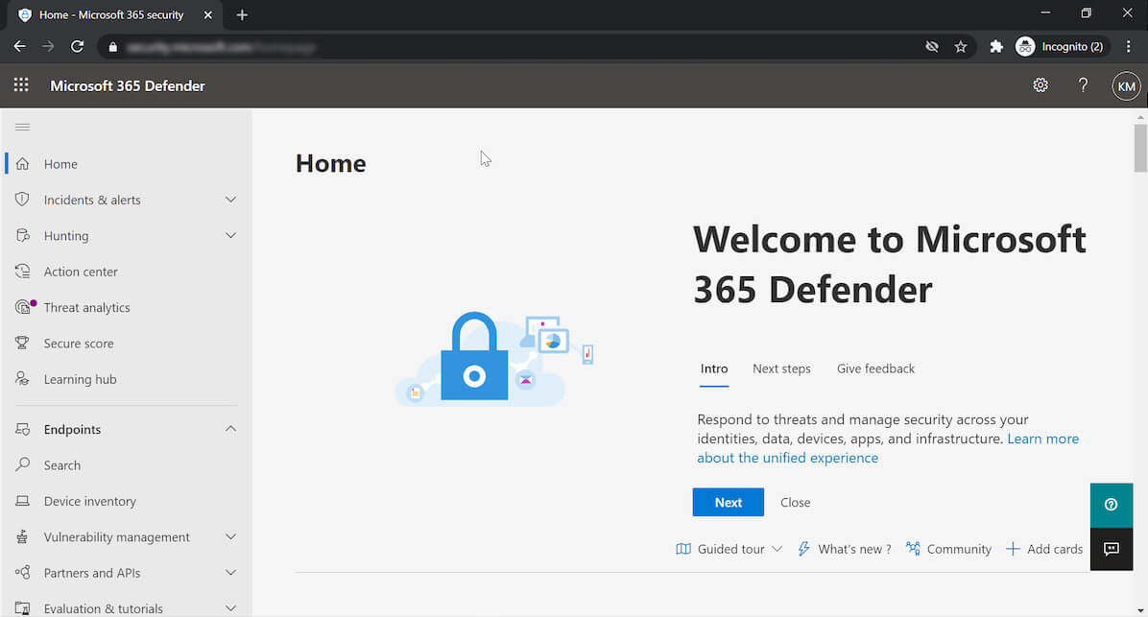
Task: Click the Community people icon
Action: point(913,548)
